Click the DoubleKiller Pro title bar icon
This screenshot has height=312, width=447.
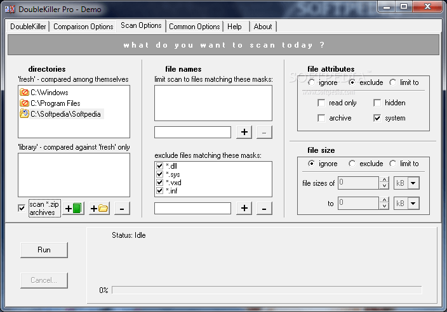(10, 9)
